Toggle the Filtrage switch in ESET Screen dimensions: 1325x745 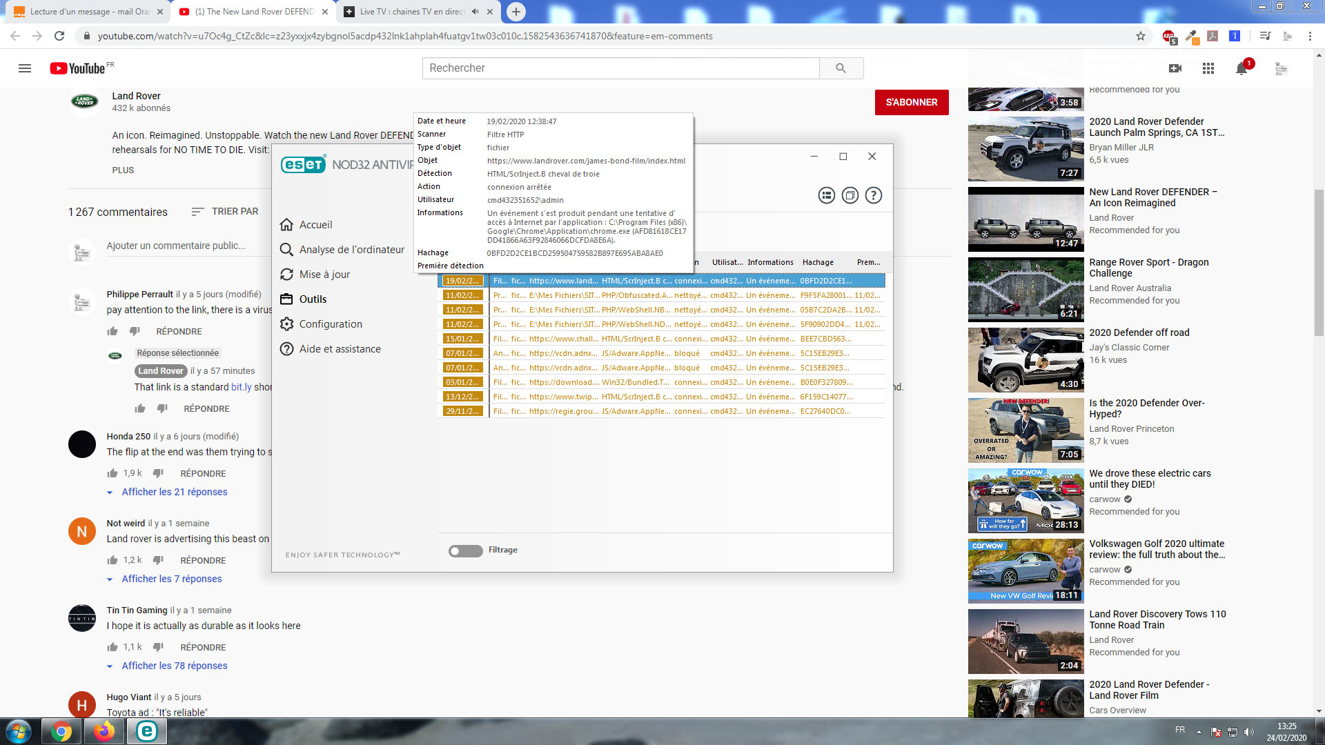point(466,550)
